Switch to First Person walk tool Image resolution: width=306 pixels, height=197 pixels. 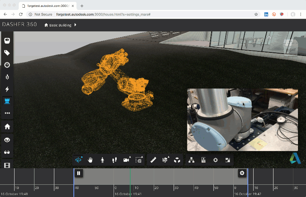103,160
